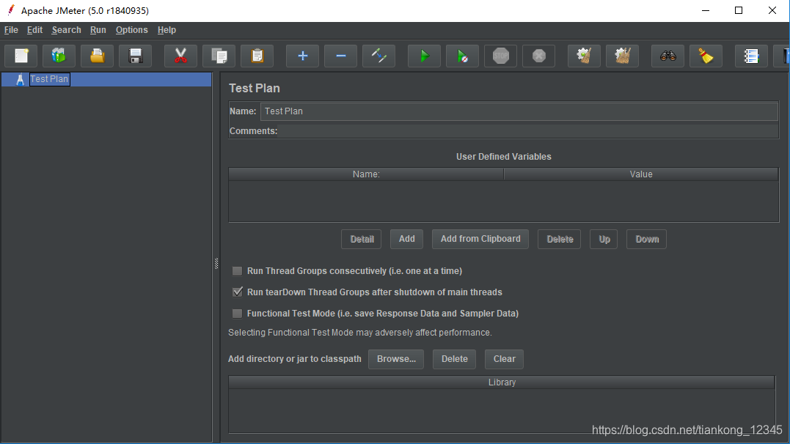Viewport: 790px width, 444px height.
Task: Open the Options menu
Action: tap(132, 30)
